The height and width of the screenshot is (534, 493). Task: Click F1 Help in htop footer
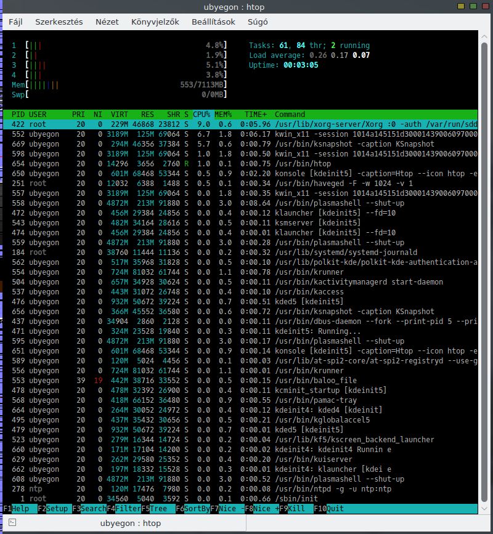click(x=20, y=509)
